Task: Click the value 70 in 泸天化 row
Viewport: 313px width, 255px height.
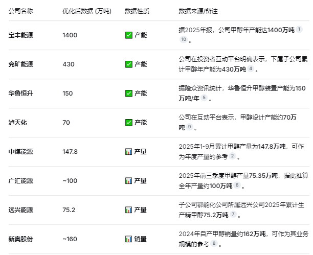Action: click(x=66, y=123)
